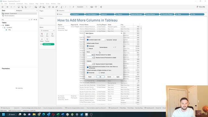This screenshot has width=208, height=117.
Task: Select Automatic number format radio button
Action: [88, 46]
